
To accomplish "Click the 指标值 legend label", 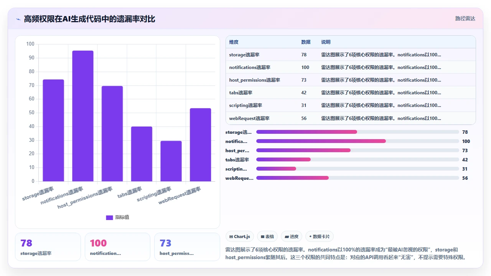I will 122,217.
